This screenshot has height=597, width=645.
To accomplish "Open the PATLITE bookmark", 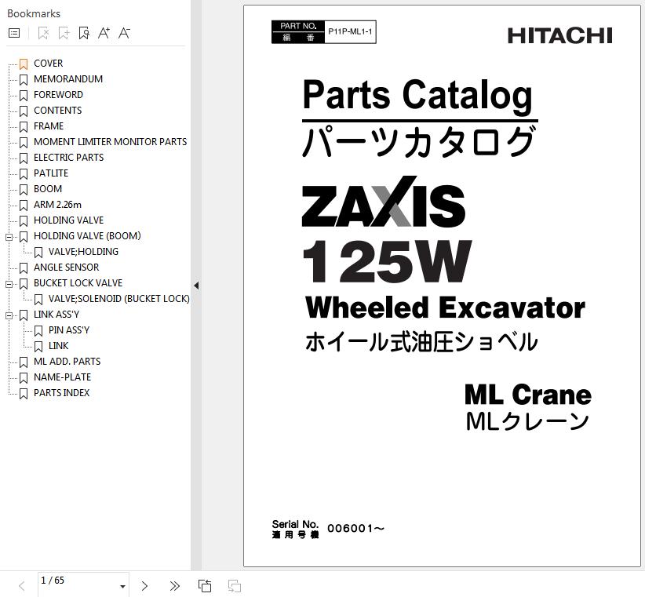I will [51, 173].
